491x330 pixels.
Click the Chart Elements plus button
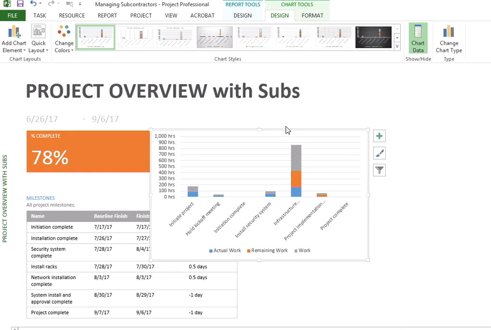click(x=379, y=136)
